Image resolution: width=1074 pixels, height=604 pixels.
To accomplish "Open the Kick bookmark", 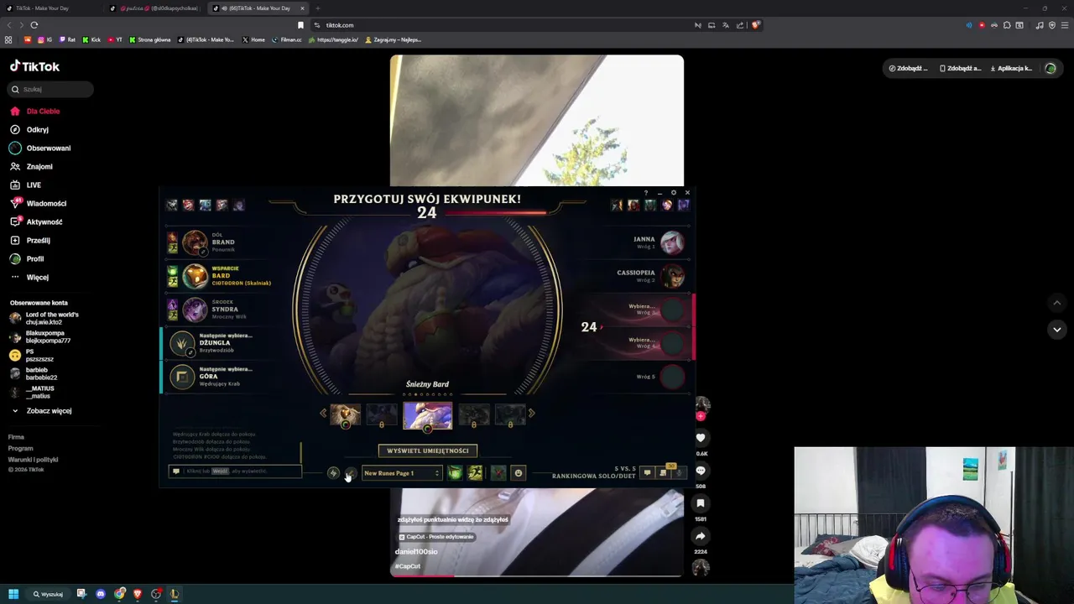I will pyautogui.click(x=91, y=39).
